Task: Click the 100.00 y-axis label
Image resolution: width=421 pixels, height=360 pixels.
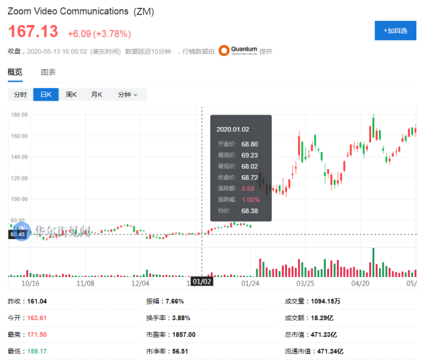Action: [19, 199]
